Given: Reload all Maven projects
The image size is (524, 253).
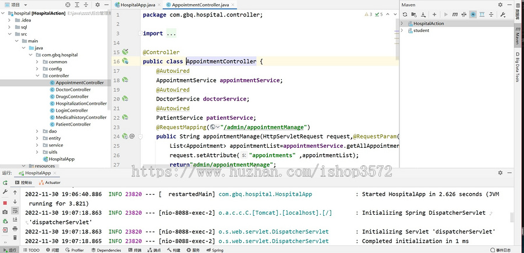Looking at the screenshot, I should tap(405, 15).
